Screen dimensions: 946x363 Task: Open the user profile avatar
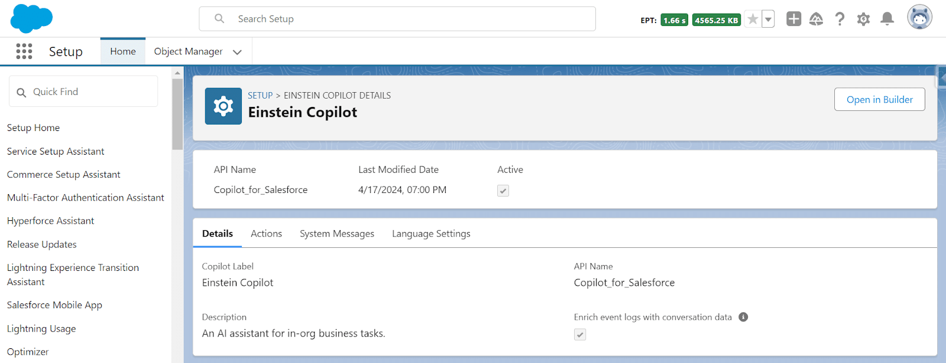click(x=919, y=17)
